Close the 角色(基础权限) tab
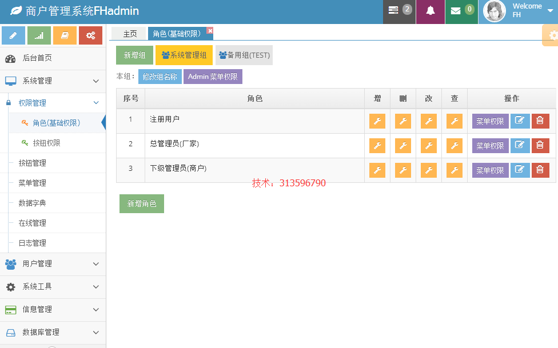Image resolution: width=558 pixels, height=348 pixels. tap(210, 31)
